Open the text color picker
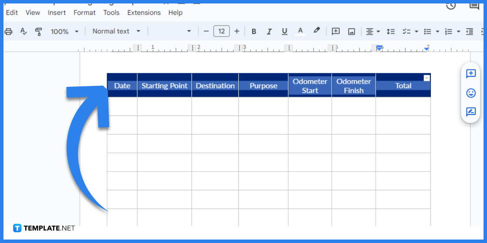 [300, 31]
